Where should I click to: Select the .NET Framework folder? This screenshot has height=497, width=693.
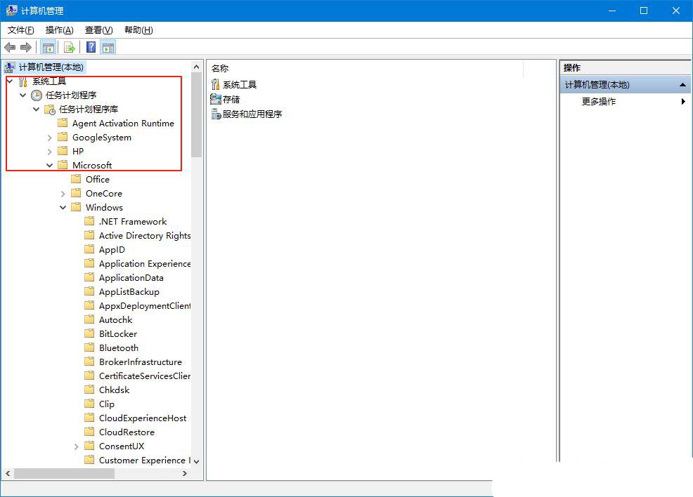tap(133, 222)
